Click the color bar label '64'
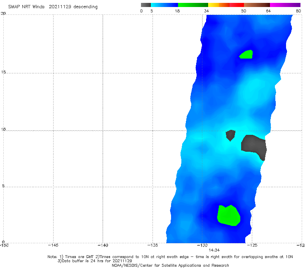 (268, 11)
